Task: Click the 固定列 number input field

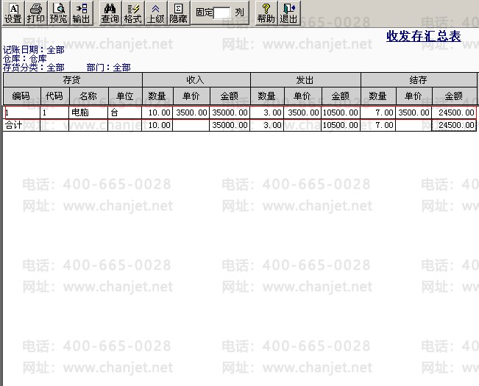Action: click(221, 13)
